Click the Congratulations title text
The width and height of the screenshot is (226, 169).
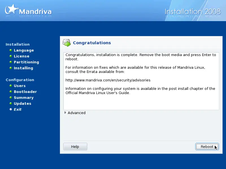coord(92,43)
